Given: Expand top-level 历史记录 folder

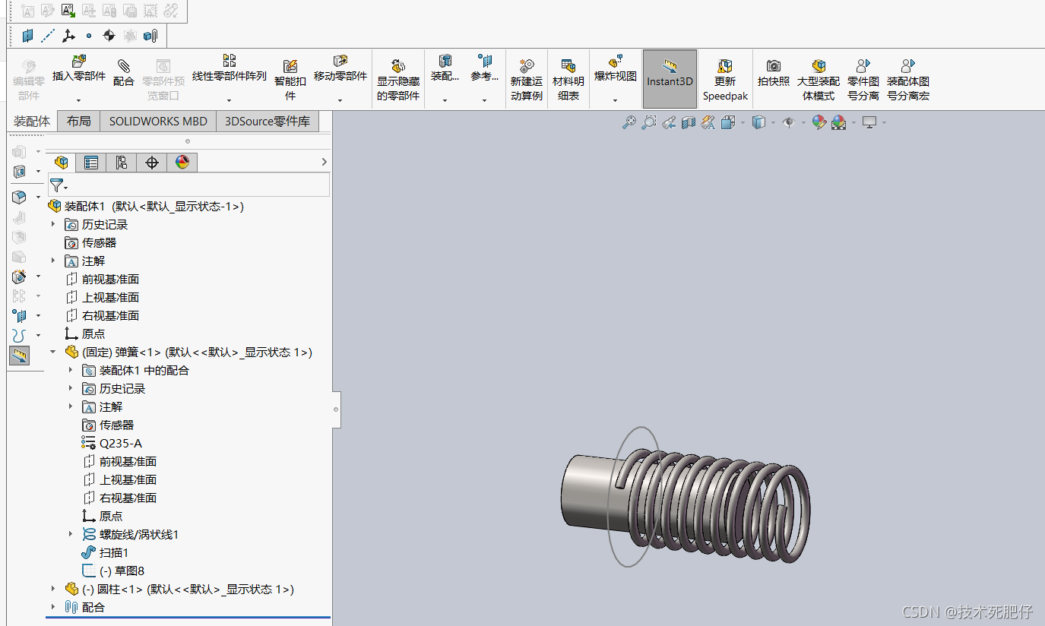Looking at the screenshot, I should pyautogui.click(x=53, y=224).
